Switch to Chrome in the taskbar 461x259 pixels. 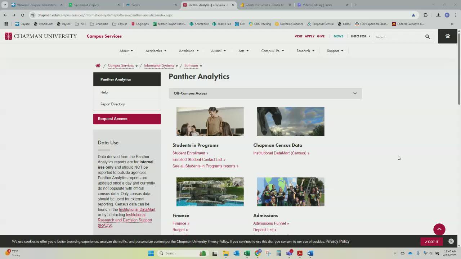click(258, 253)
